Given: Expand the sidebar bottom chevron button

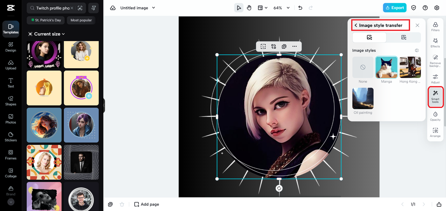Looking at the screenshot, I should pos(10,202).
